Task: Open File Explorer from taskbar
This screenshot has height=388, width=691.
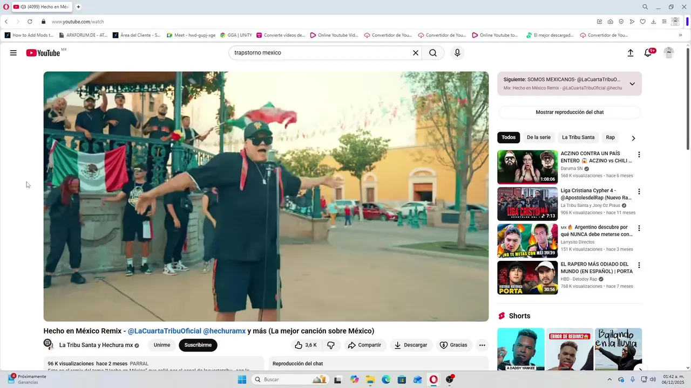Action: 370,379
